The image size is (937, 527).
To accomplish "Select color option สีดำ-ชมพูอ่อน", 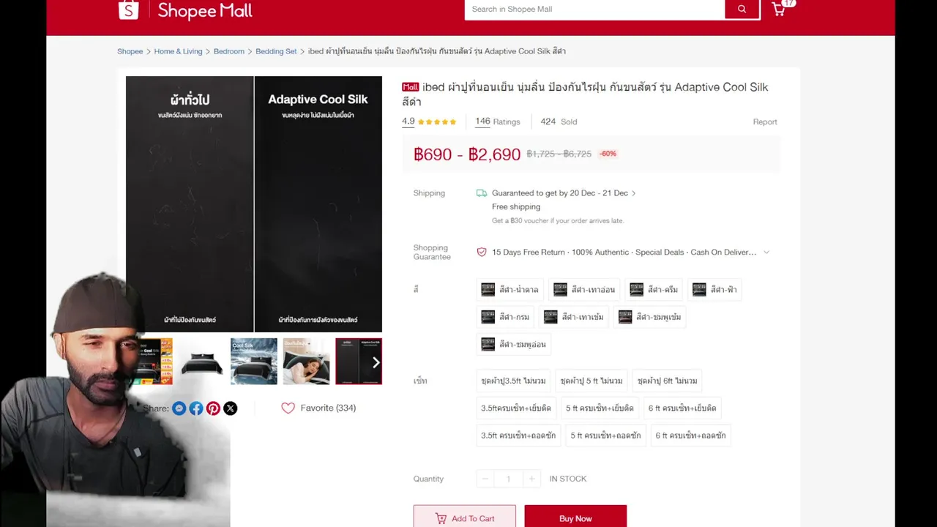I will [513, 344].
